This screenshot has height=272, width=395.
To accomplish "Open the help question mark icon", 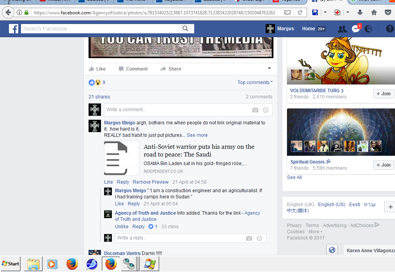I will click(390, 29).
